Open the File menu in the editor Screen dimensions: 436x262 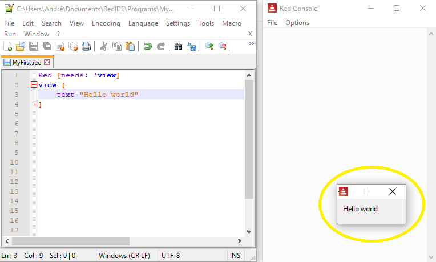coord(9,23)
